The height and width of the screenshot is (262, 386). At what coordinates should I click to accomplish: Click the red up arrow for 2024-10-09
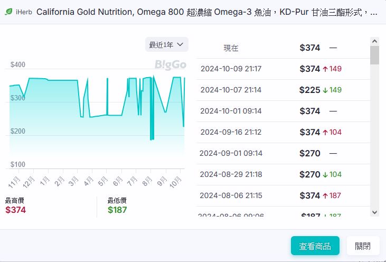[325, 69]
